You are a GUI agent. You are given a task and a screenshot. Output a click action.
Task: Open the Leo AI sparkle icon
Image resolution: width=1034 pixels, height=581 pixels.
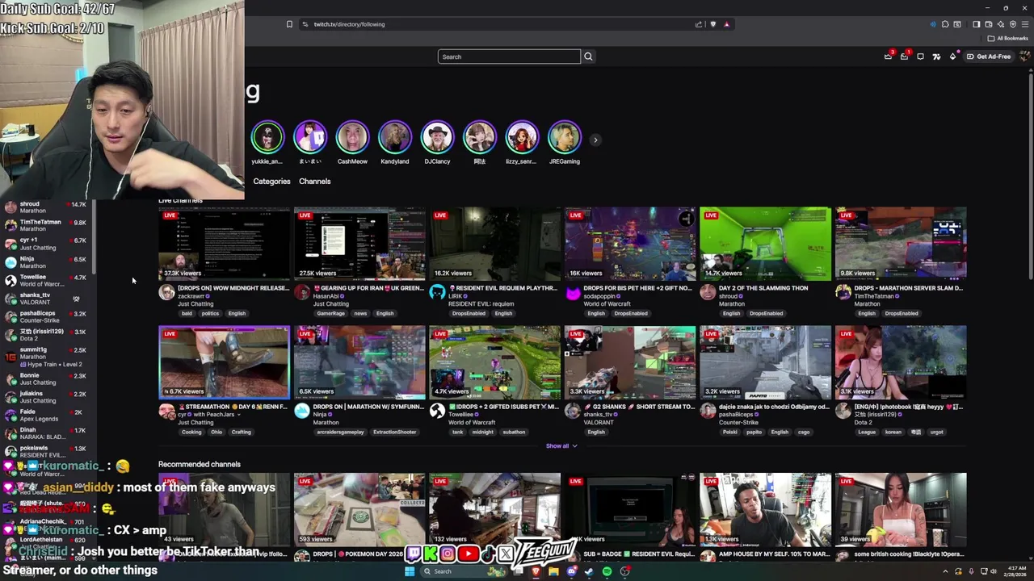(x=1000, y=24)
